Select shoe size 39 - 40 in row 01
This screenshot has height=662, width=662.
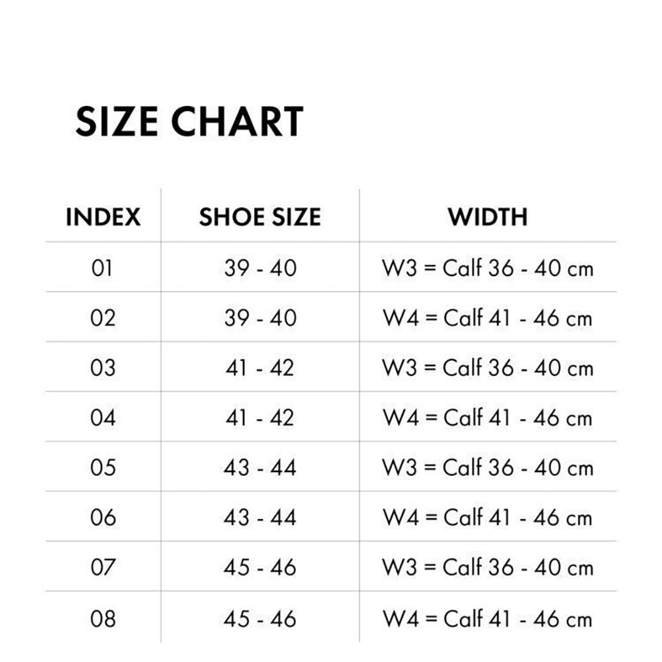tap(260, 268)
